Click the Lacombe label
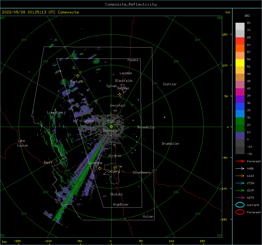Image resolution: width=262 pixels, height=245 pixels. [126, 73]
